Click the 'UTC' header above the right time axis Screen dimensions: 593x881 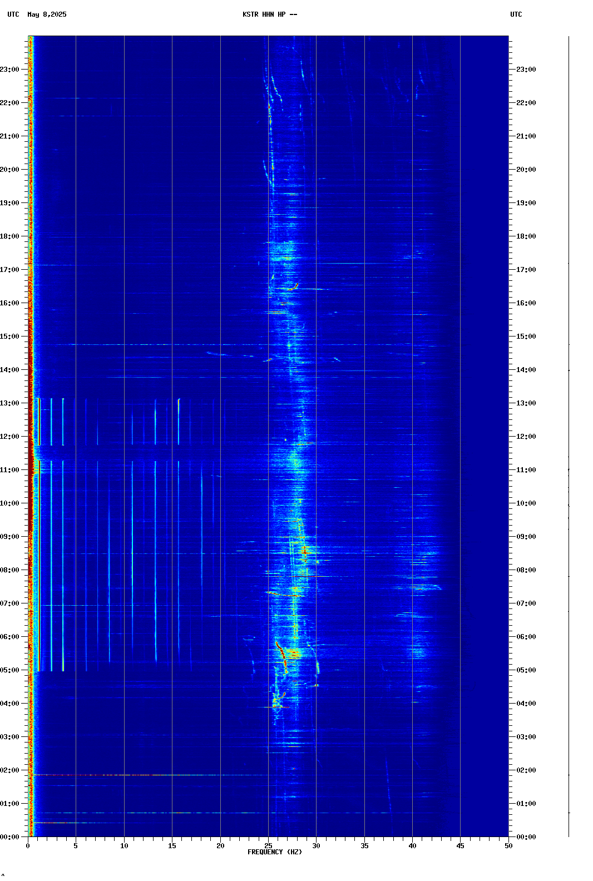[x=516, y=14]
